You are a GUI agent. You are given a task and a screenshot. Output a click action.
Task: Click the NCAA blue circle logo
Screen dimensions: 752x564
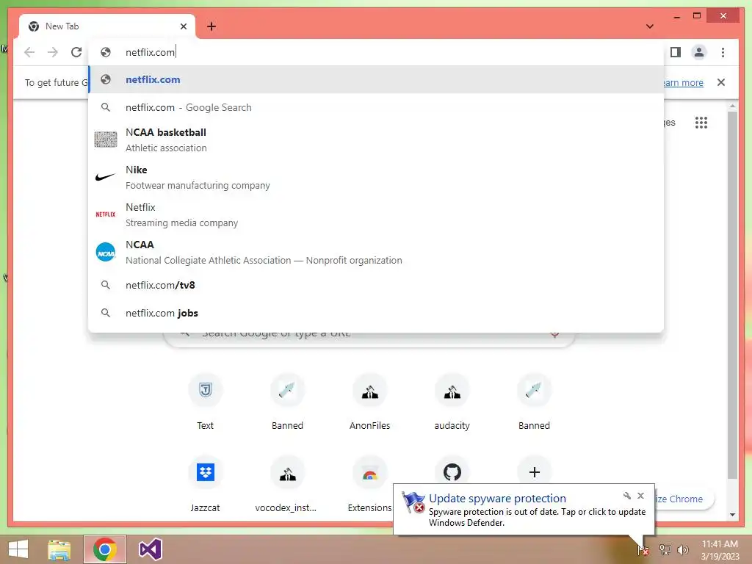tap(106, 252)
